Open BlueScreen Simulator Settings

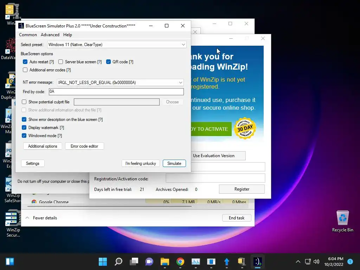(x=33, y=163)
